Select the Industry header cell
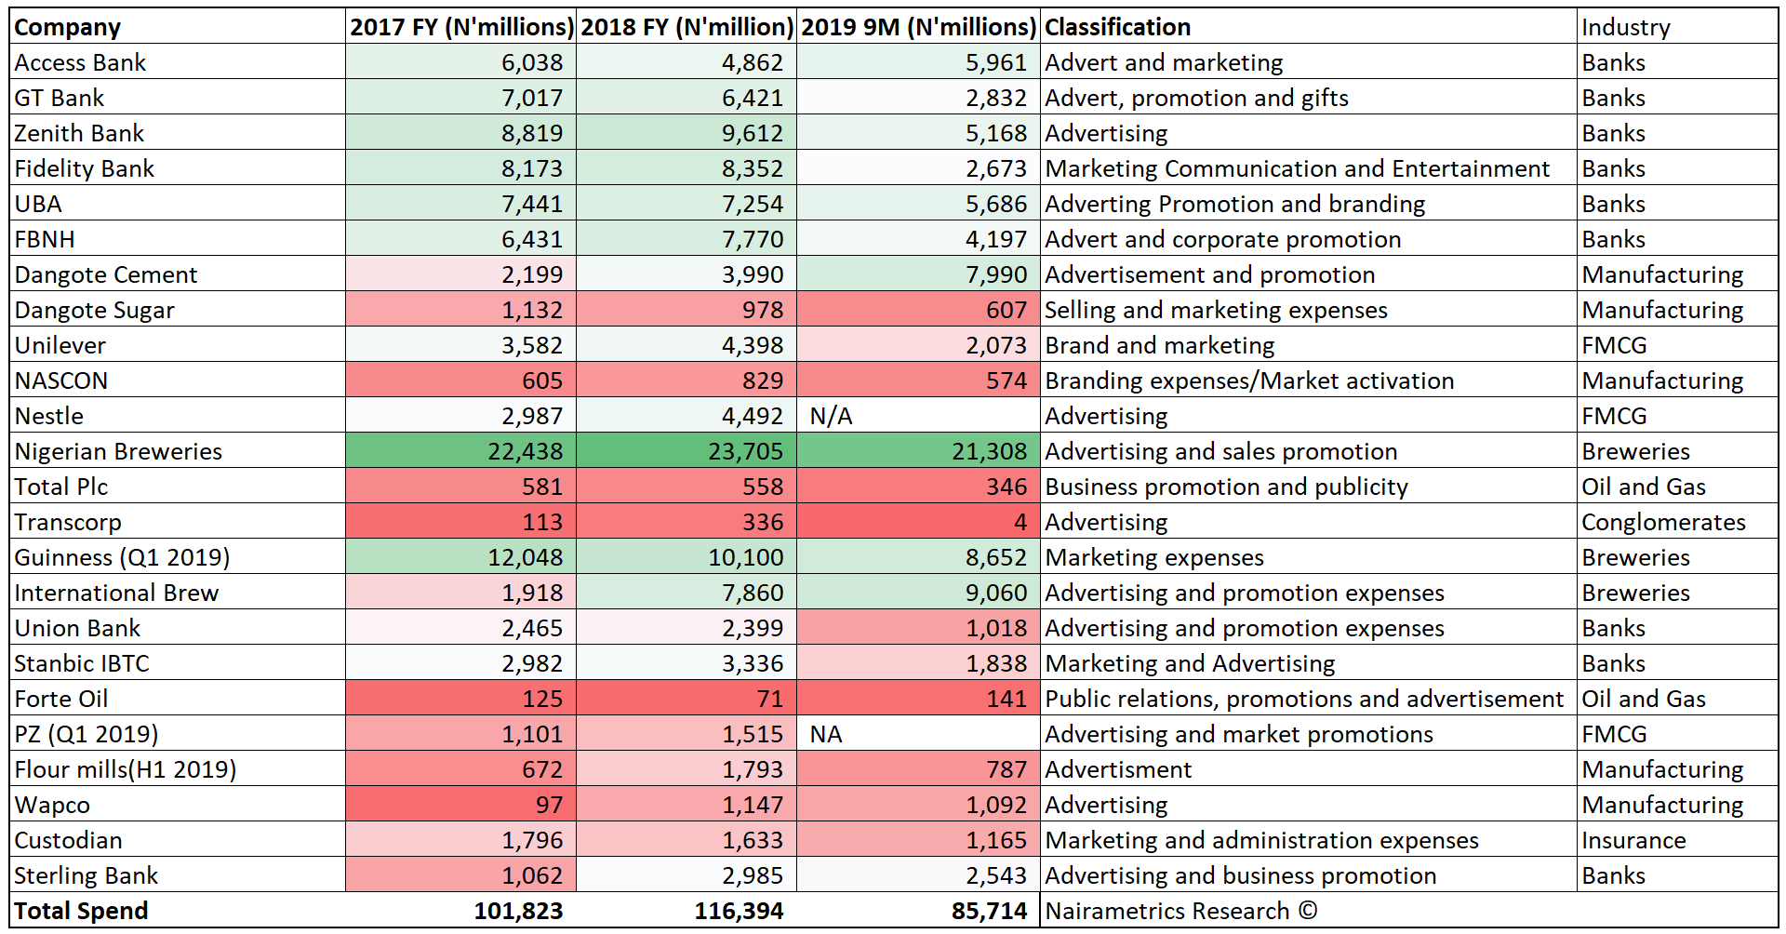 click(x=1677, y=27)
